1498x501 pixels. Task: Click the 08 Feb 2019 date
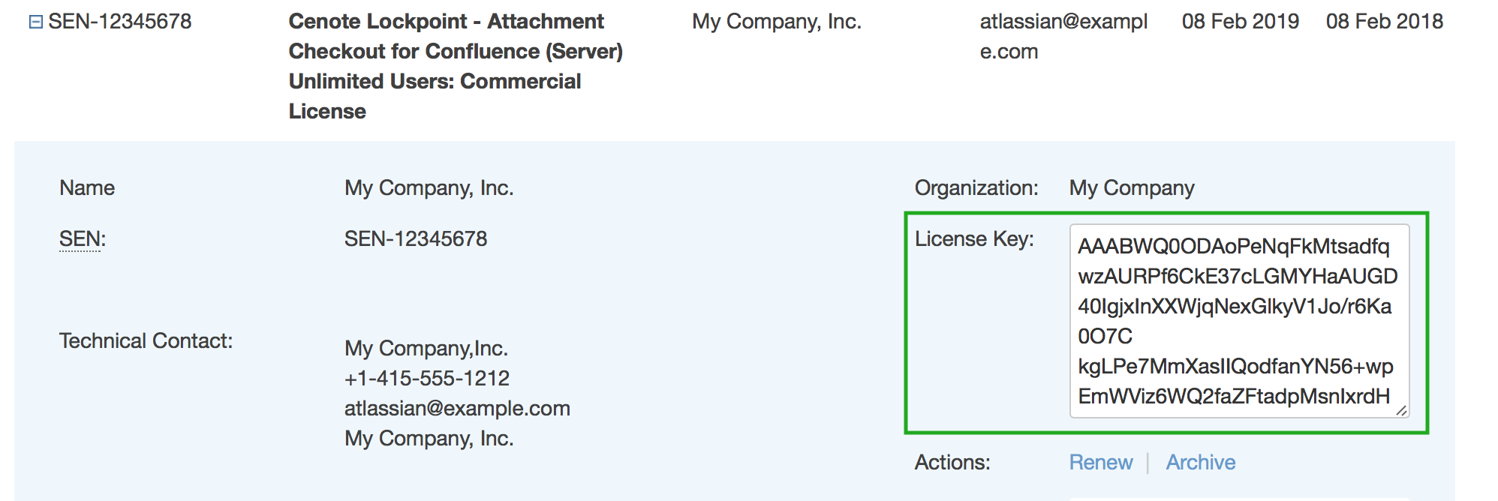pyautogui.click(x=1240, y=21)
